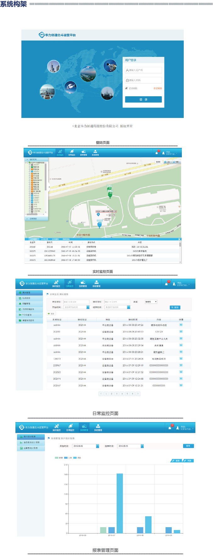Check the 202147 device box in tree
Screen dimensions: 213x558
pos(30,165)
